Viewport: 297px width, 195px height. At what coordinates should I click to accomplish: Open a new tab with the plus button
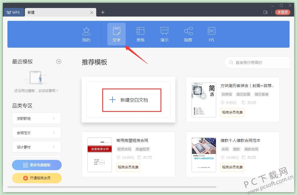pyautogui.click(x=103, y=12)
